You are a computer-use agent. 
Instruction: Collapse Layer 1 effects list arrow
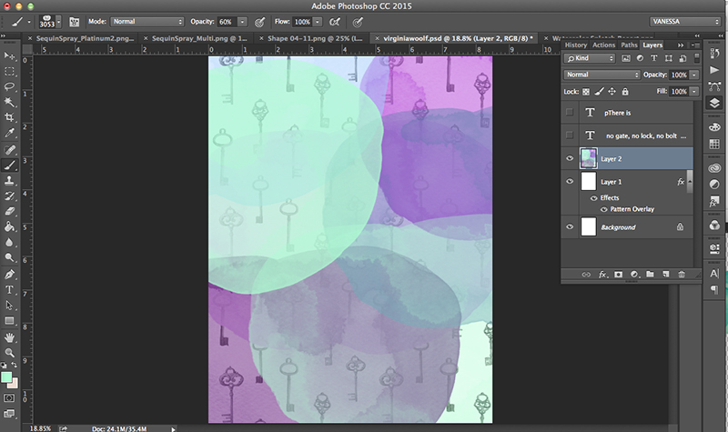pos(690,181)
